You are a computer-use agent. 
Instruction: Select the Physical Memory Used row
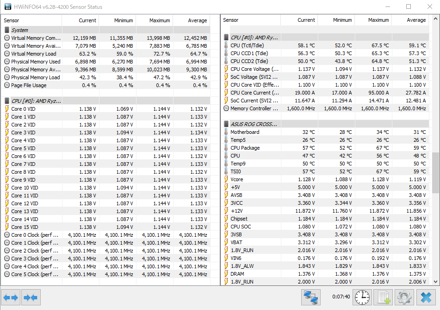coord(106,62)
